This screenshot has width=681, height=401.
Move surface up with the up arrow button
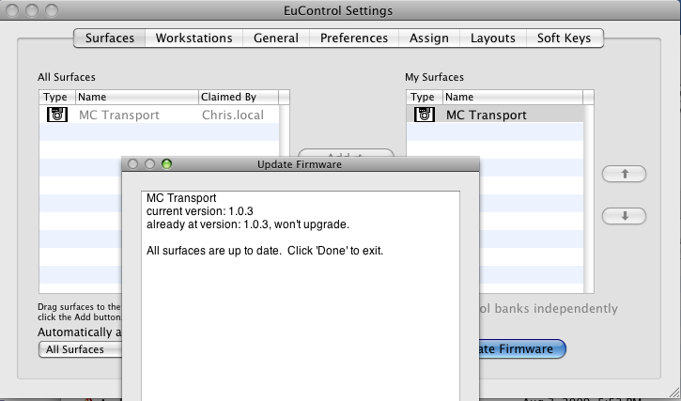(x=624, y=174)
